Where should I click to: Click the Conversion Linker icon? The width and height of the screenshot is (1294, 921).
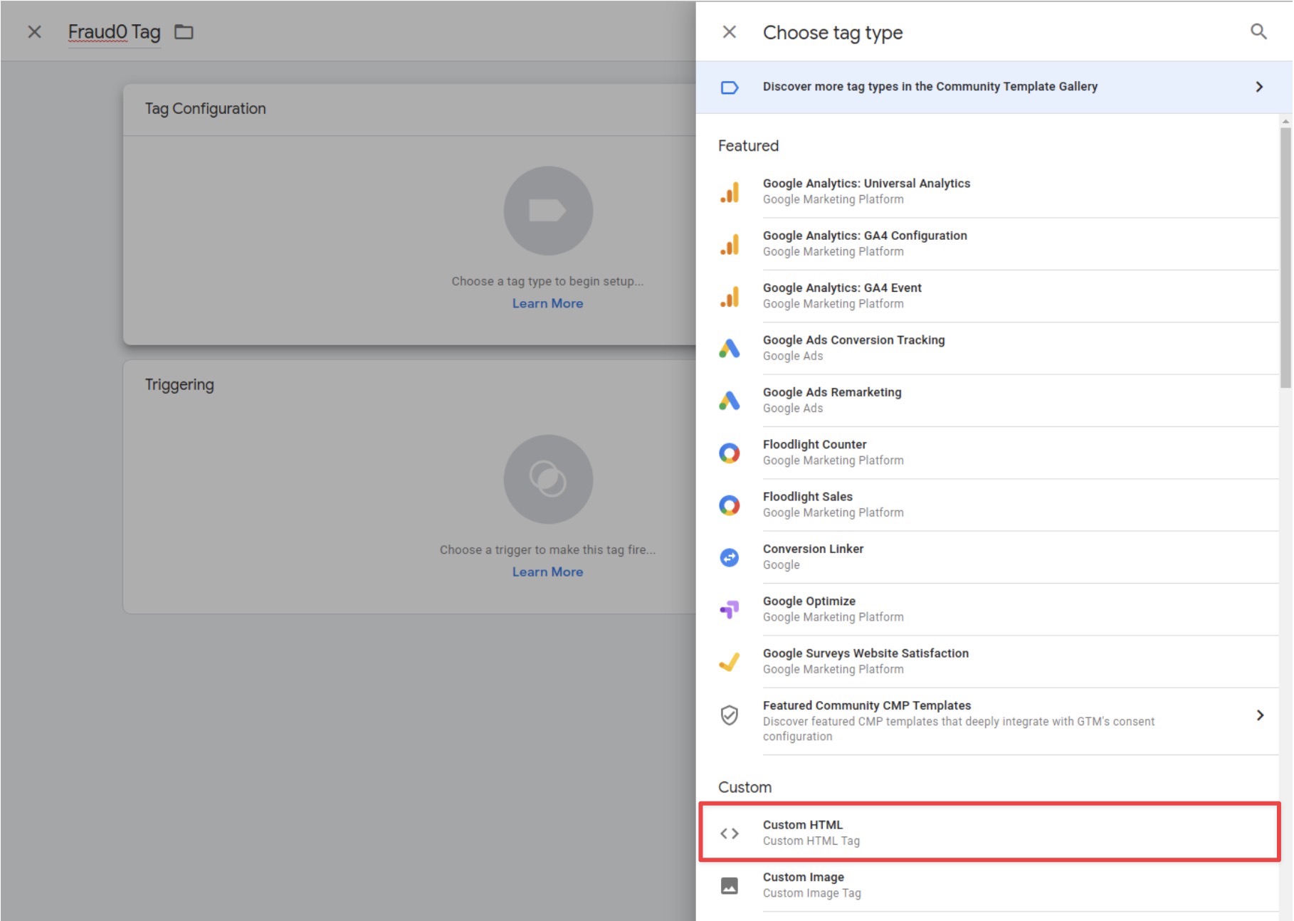coord(730,556)
